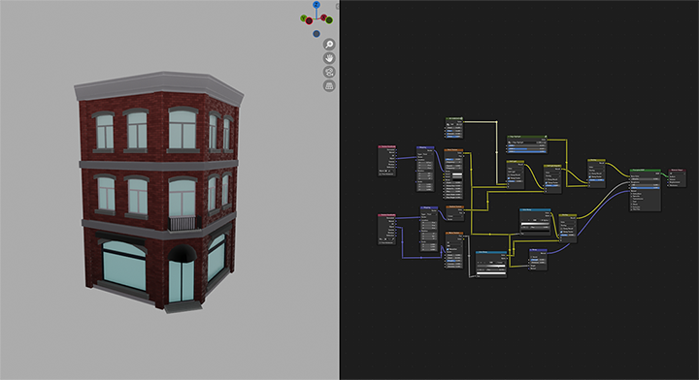Open Type dropdown on the upper Mapping node
This screenshot has width=699, height=380.
[x=428, y=154]
